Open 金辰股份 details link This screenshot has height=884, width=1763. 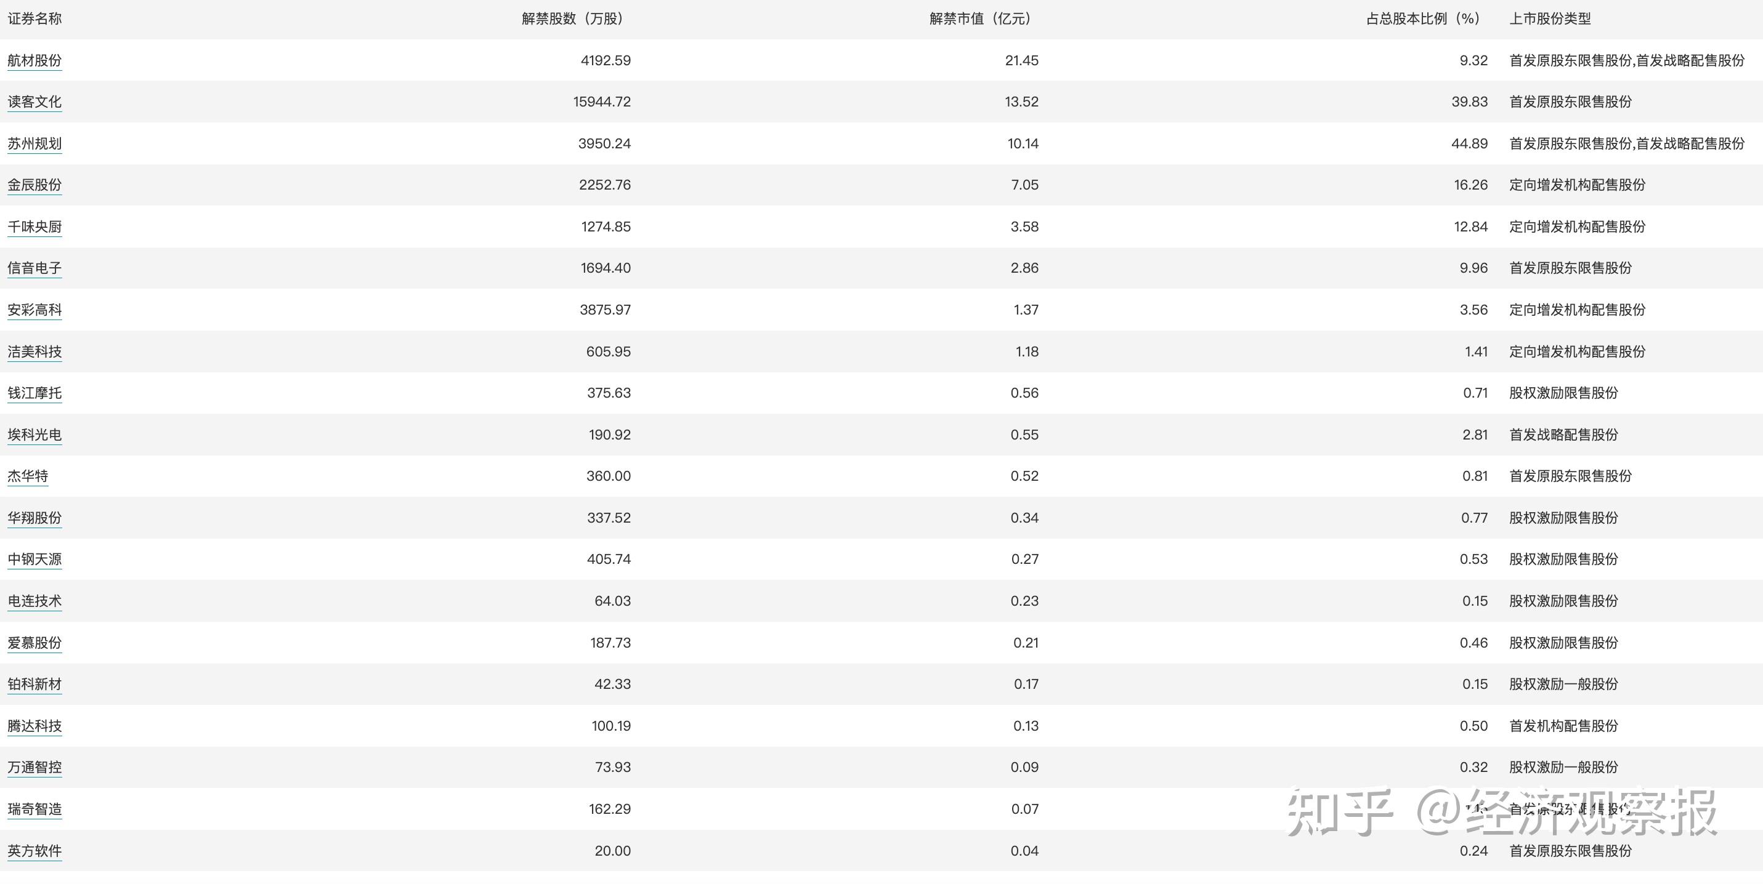[34, 185]
